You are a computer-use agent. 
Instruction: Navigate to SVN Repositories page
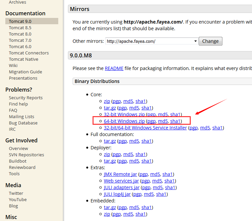coord(26,155)
